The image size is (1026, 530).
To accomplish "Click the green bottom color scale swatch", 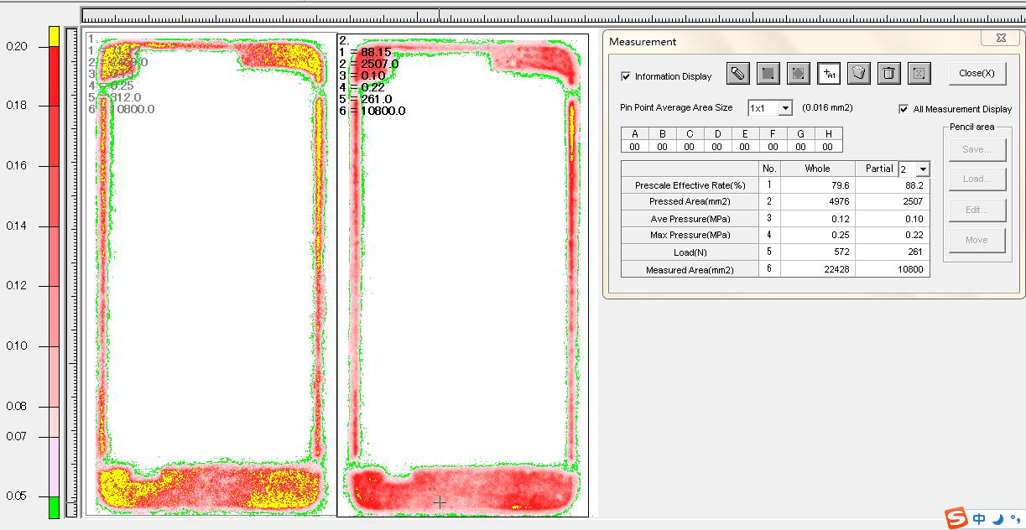I will pyautogui.click(x=54, y=507).
